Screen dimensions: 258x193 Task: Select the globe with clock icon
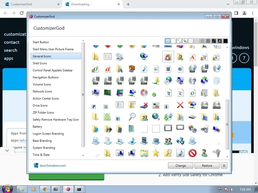[168, 81]
